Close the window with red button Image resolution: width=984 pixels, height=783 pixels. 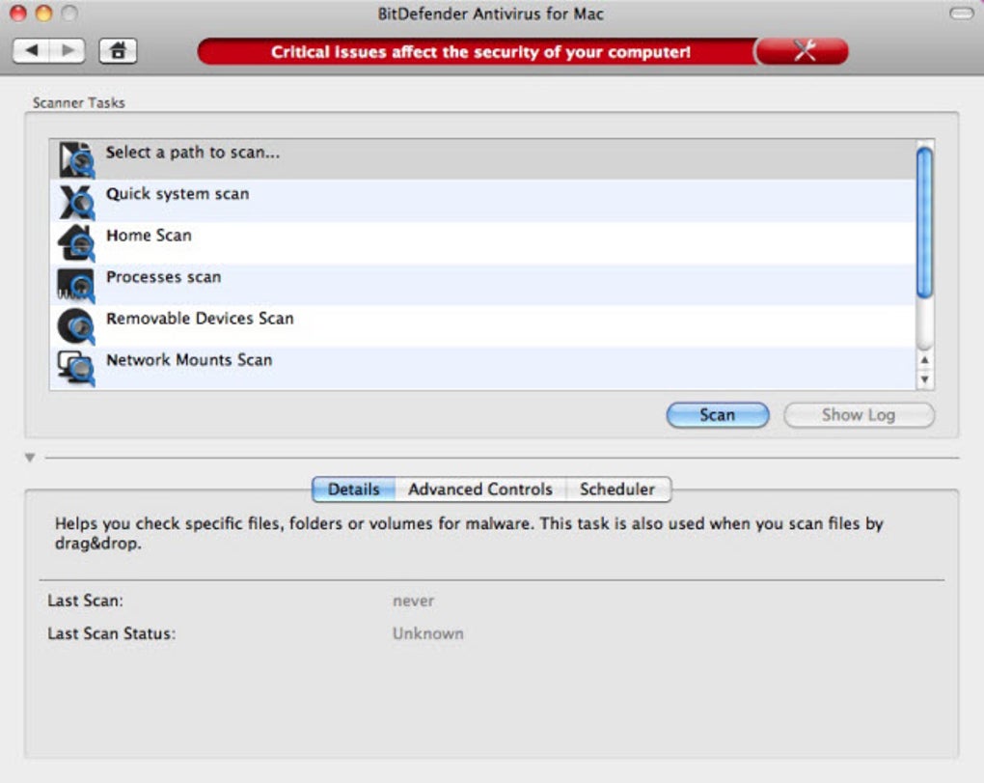tap(19, 14)
